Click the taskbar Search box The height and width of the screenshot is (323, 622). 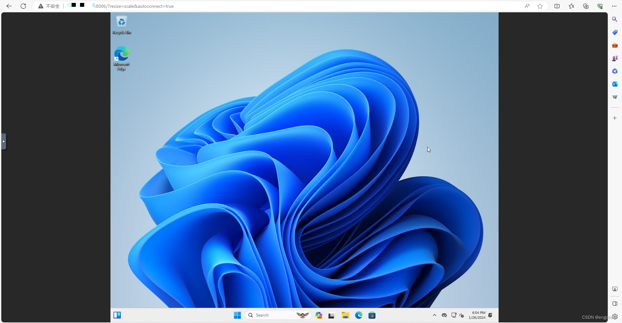coord(278,315)
